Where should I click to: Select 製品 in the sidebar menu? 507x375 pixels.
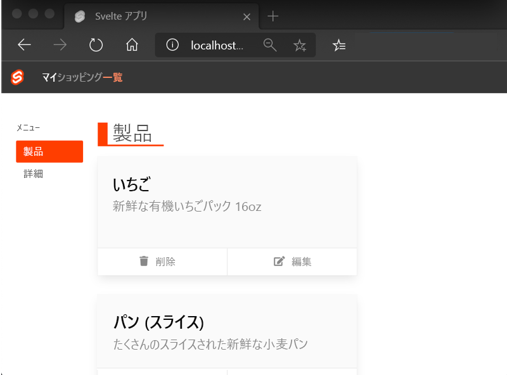[49, 151]
